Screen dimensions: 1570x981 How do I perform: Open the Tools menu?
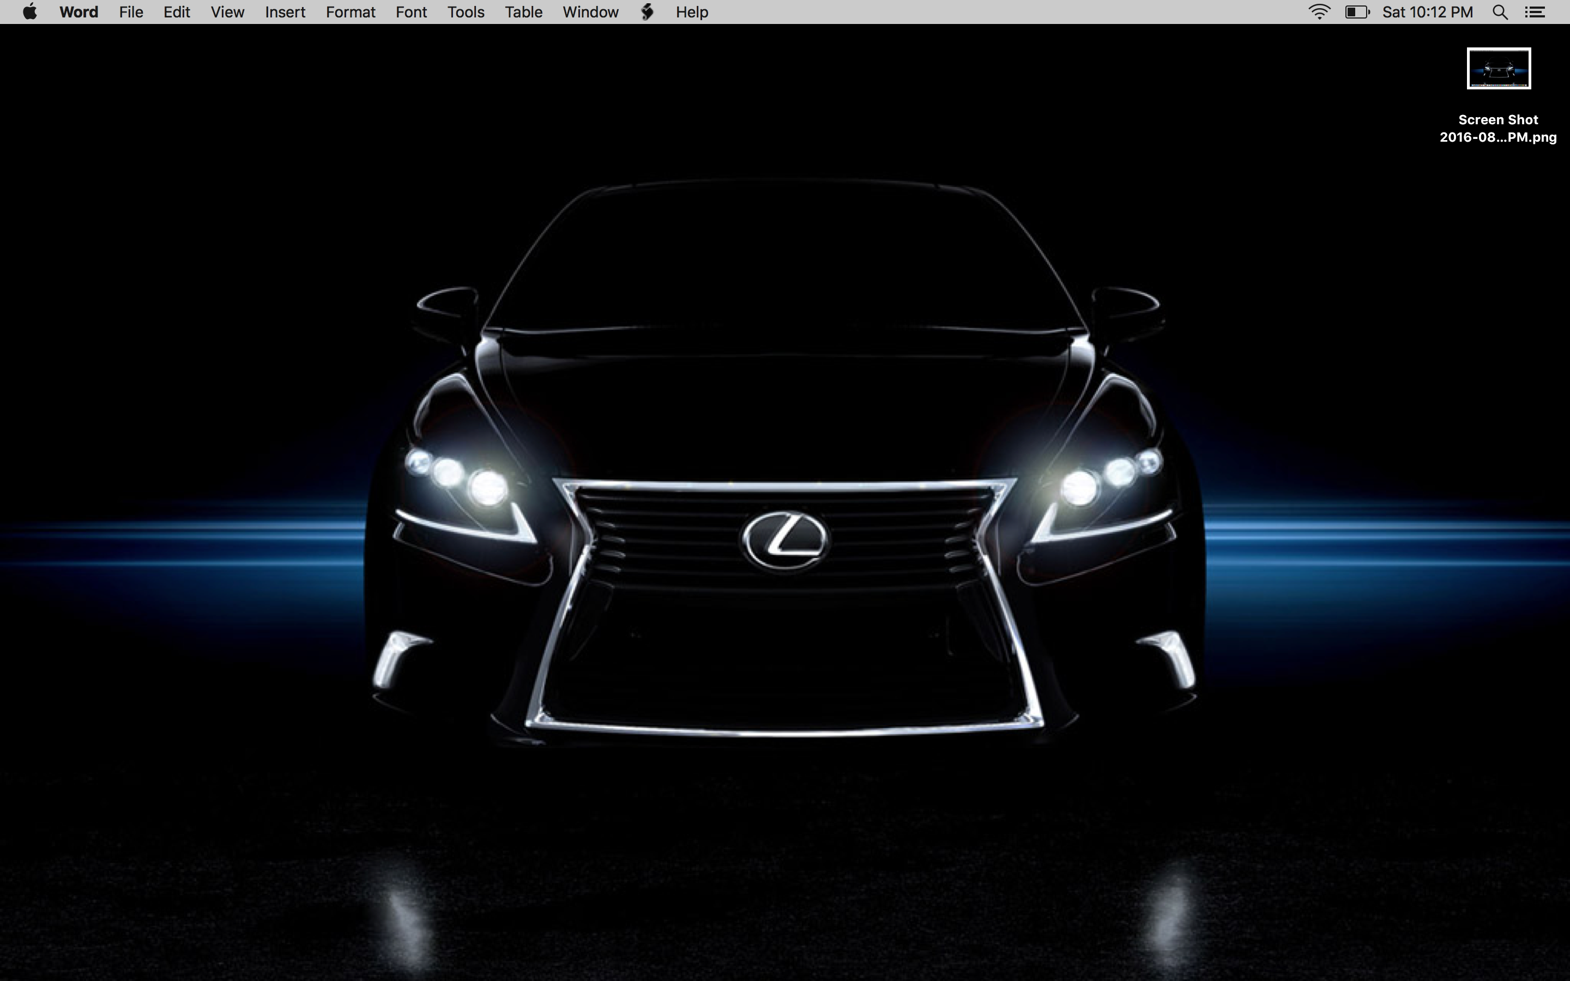tap(466, 11)
